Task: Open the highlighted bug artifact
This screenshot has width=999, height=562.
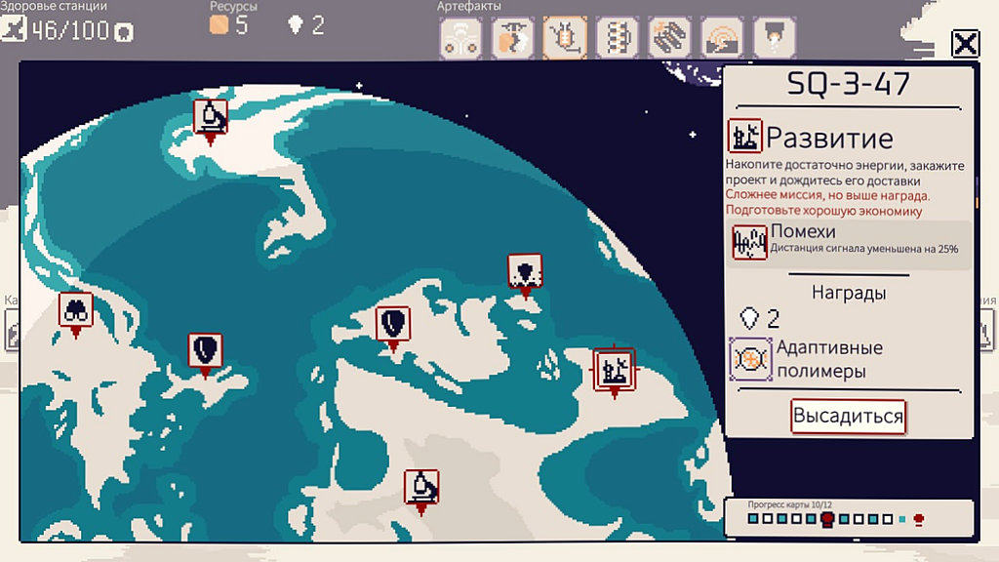Action: (x=565, y=38)
